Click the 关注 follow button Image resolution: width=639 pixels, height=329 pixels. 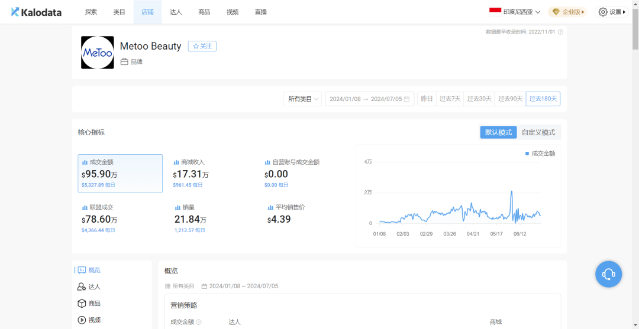(202, 46)
